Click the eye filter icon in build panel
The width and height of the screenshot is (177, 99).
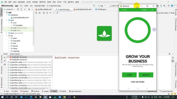pyautogui.click(x=5, y=65)
